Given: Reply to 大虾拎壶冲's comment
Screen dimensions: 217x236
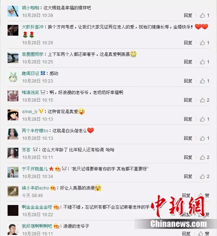Looking at the screenshot, I should [x=188, y=43].
